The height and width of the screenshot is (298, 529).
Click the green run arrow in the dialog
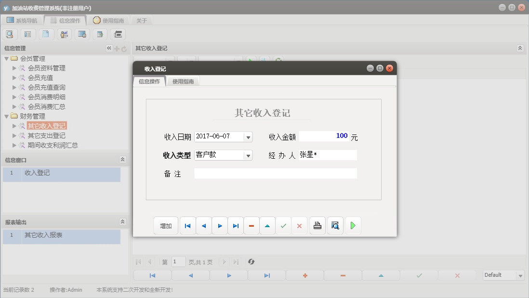(x=353, y=225)
